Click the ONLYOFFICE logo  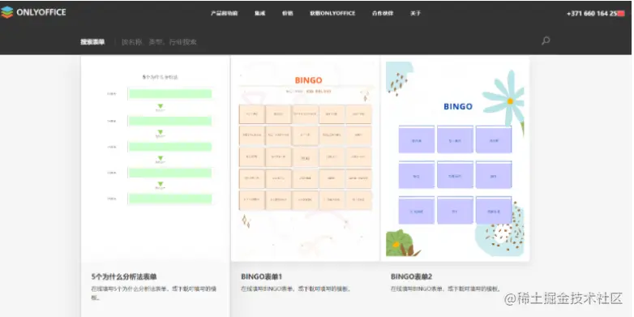(33, 12)
